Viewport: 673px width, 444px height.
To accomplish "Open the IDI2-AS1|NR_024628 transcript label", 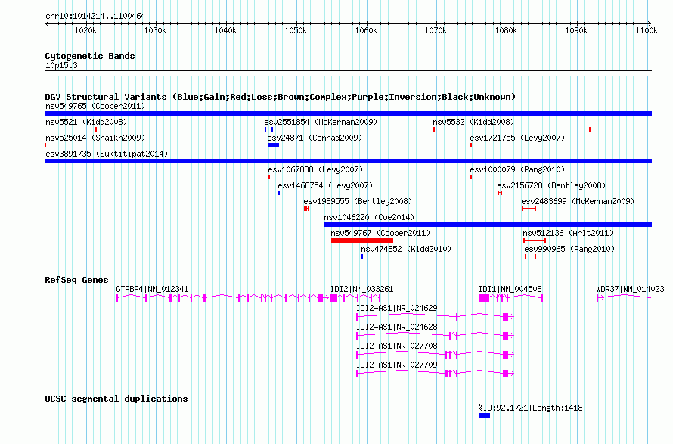I will [396, 328].
